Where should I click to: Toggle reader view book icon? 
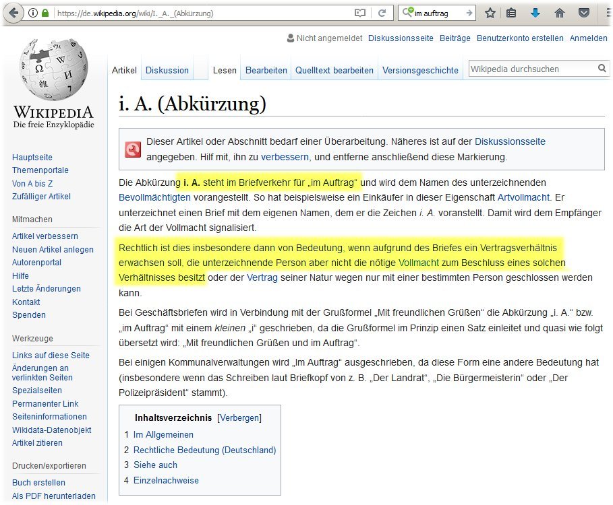tap(359, 13)
